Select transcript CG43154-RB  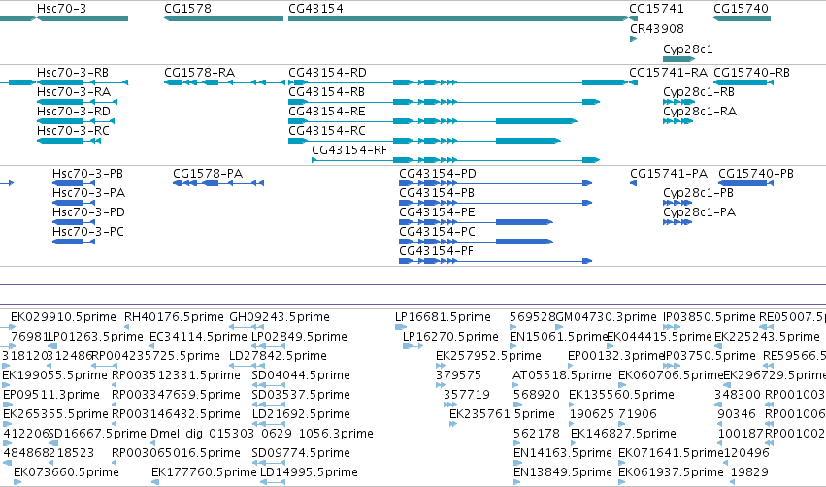(x=326, y=92)
